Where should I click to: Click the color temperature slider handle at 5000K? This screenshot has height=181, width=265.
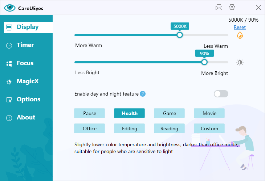tap(180, 35)
